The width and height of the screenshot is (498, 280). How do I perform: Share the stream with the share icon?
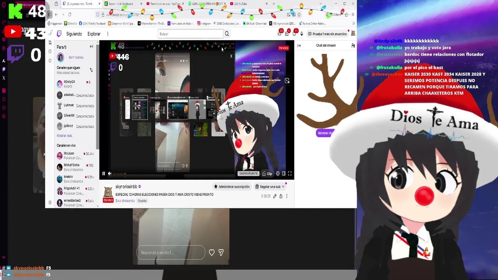click(x=281, y=196)
